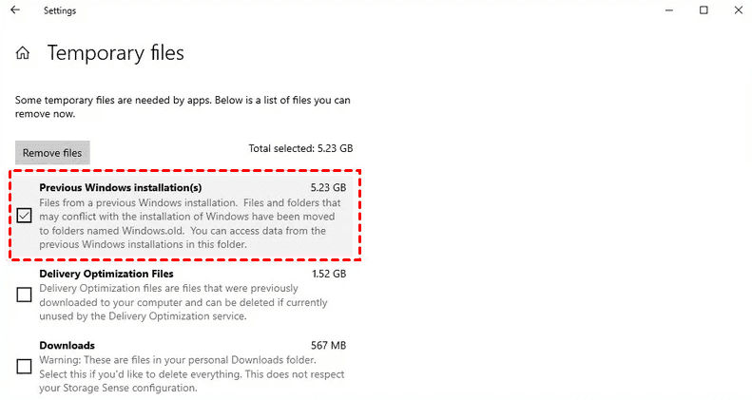Click the Downloads item title

tap(67, 345)
